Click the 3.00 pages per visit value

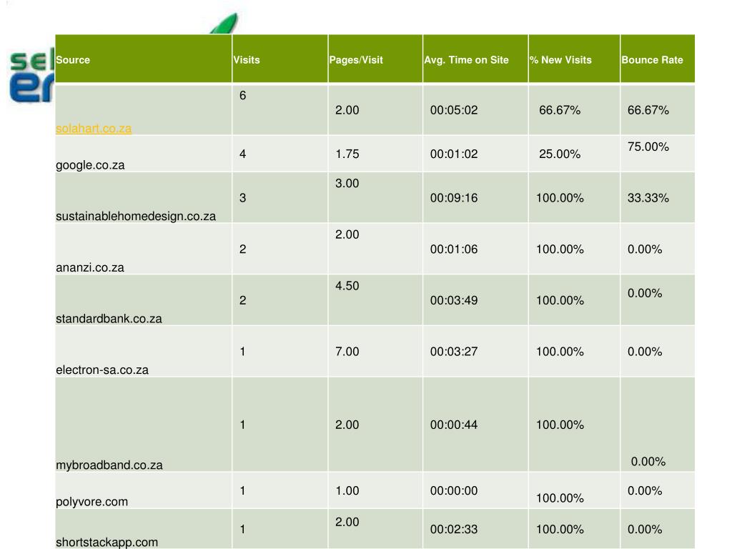click(347, 184)
